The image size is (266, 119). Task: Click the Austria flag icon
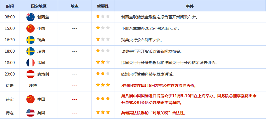[x=30, y=74]
